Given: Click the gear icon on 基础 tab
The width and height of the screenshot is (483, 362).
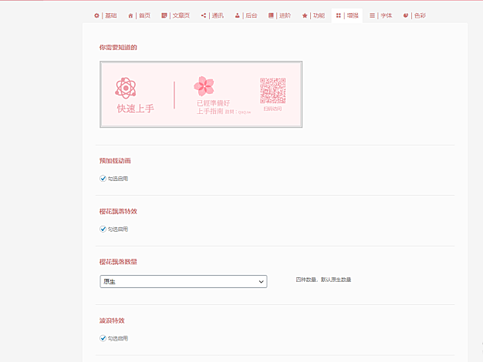Looking at the screenshot, I should [x=96, y=15].
